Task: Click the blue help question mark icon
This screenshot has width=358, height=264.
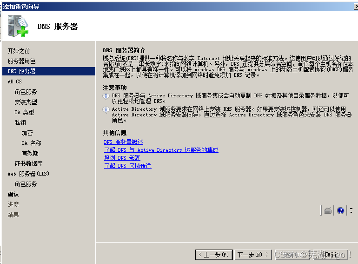Action: 340,210
